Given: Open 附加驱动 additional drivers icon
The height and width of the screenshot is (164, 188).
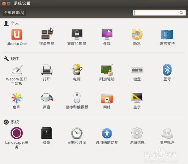Looking at the screenshot, I should 107,70.
